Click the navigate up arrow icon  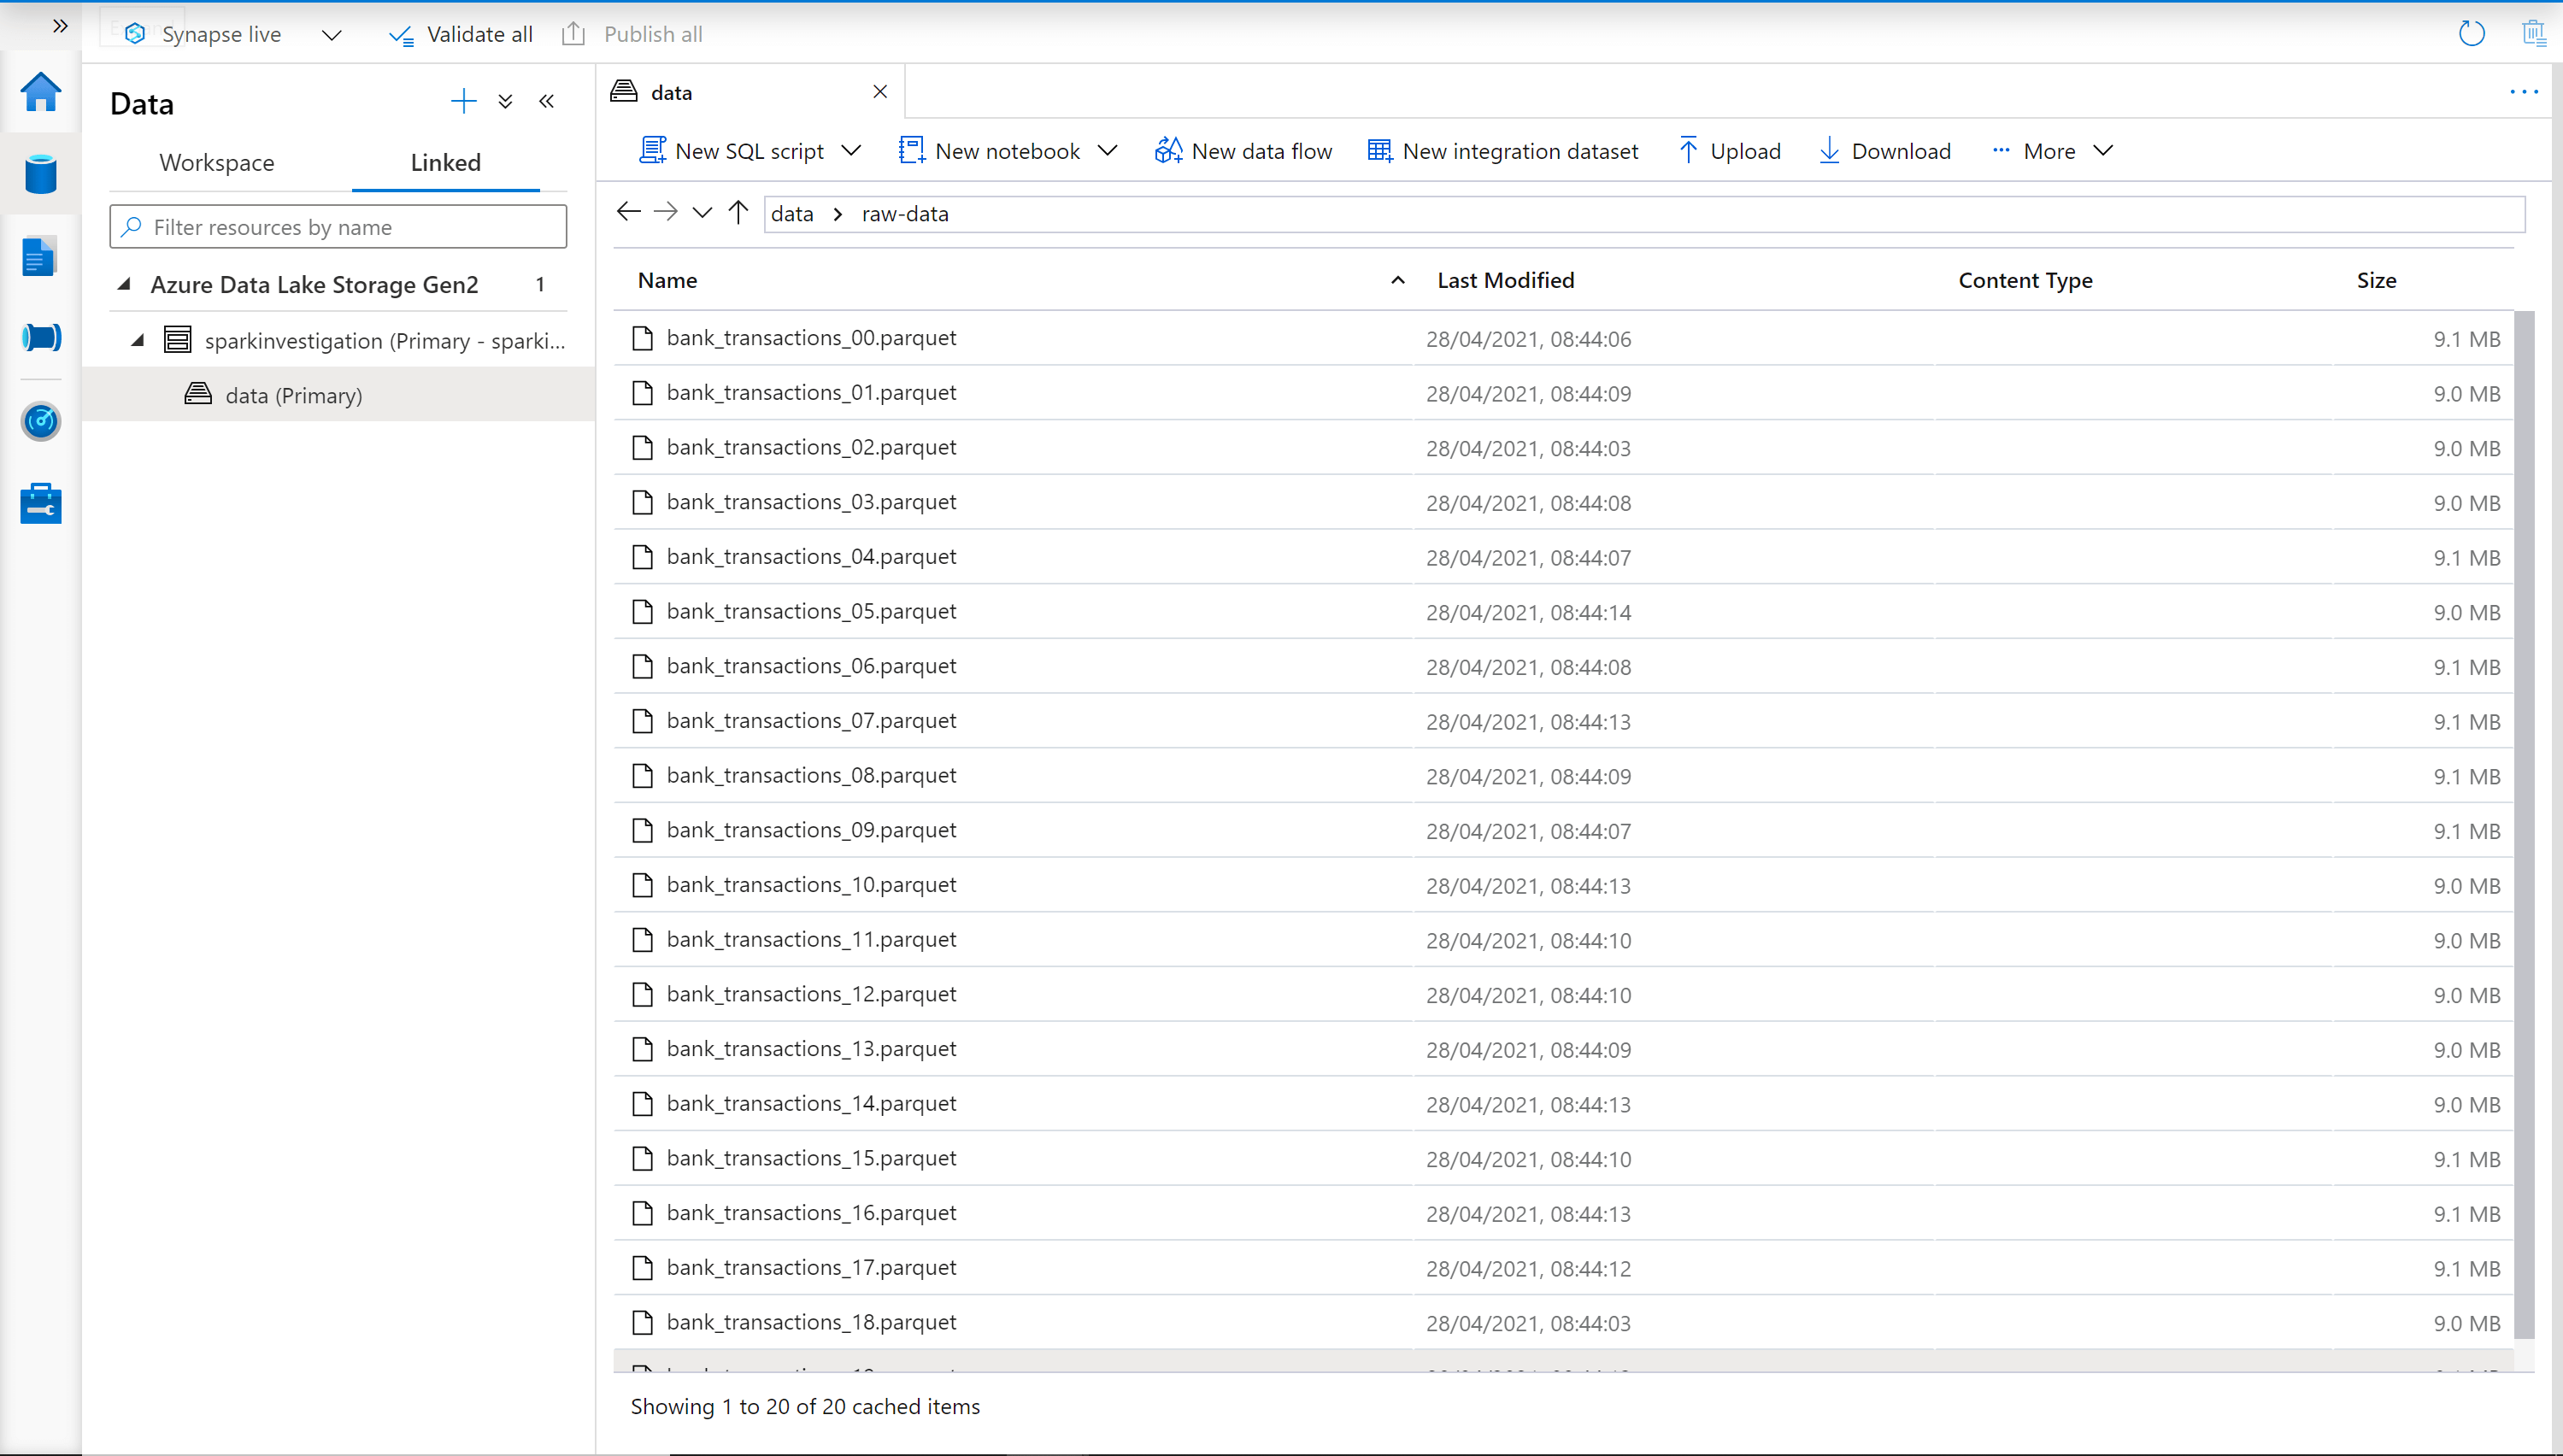click(x=738, y=213)
